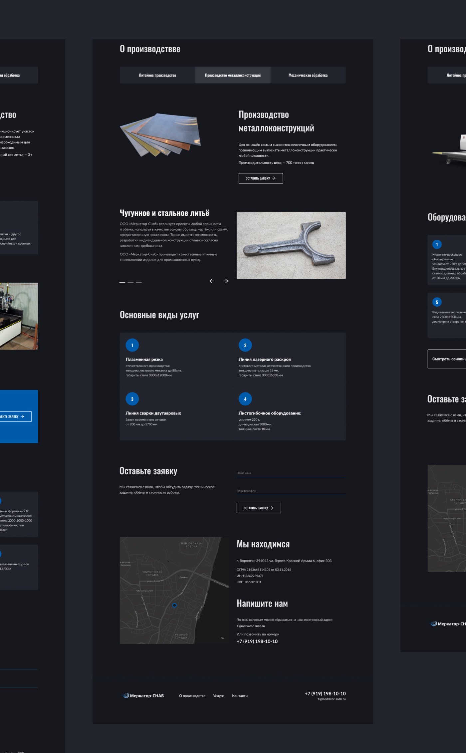Click the Воронеж office address line
Viewport: 466px width, 753px height.
(284, 561)
